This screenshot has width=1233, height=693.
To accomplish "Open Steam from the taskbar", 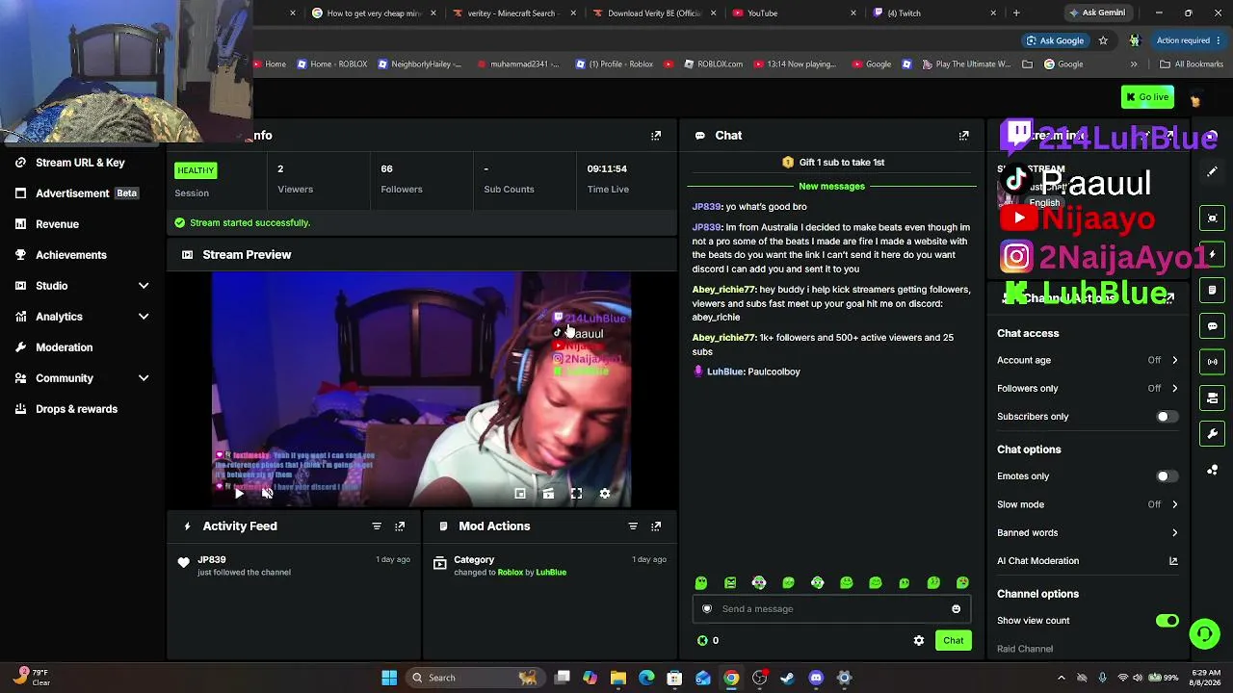I will 787,678.
